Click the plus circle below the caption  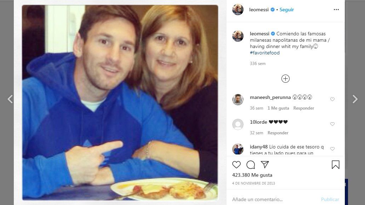click(285, 78)
